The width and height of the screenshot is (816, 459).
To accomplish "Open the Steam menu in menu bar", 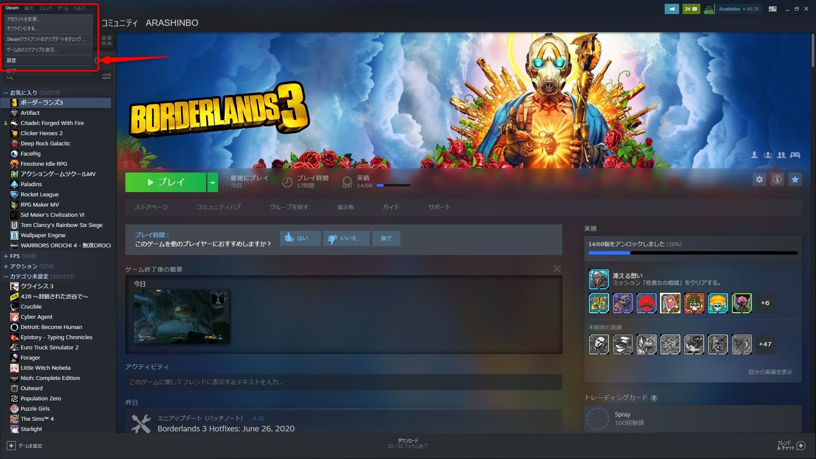I will (12, 8).
